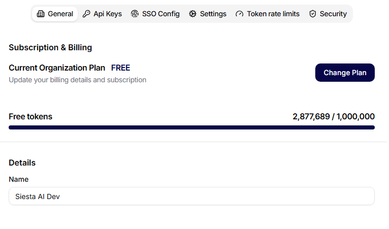
Task: Click the Details section heading
Action: click(x=22, y=163)
